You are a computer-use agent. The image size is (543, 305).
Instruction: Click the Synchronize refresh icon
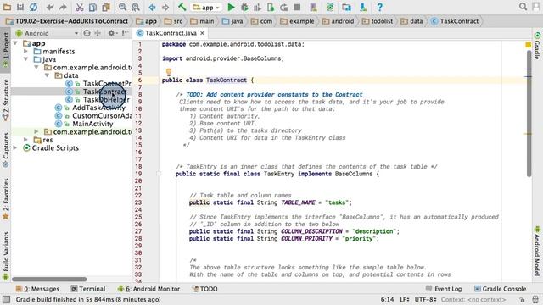[x=33, y=7]
